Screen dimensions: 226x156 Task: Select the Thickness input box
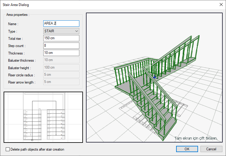(61, 53)
